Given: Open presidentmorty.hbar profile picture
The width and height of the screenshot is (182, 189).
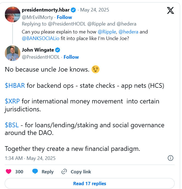Looking at the screenshot, I should pos(13,14).
